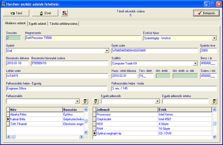The height and width of the screenshot is (145, 223).
Task: Switch to the Egyéb adatok tab
Action: click(x=38, y=24)
